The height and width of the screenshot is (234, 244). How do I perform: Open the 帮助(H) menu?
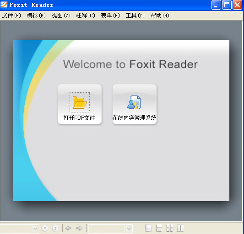[160, 16]
